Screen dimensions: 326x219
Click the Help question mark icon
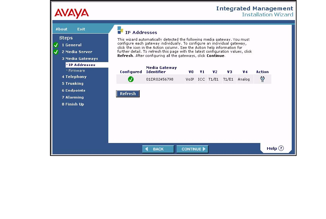point(281,148)
